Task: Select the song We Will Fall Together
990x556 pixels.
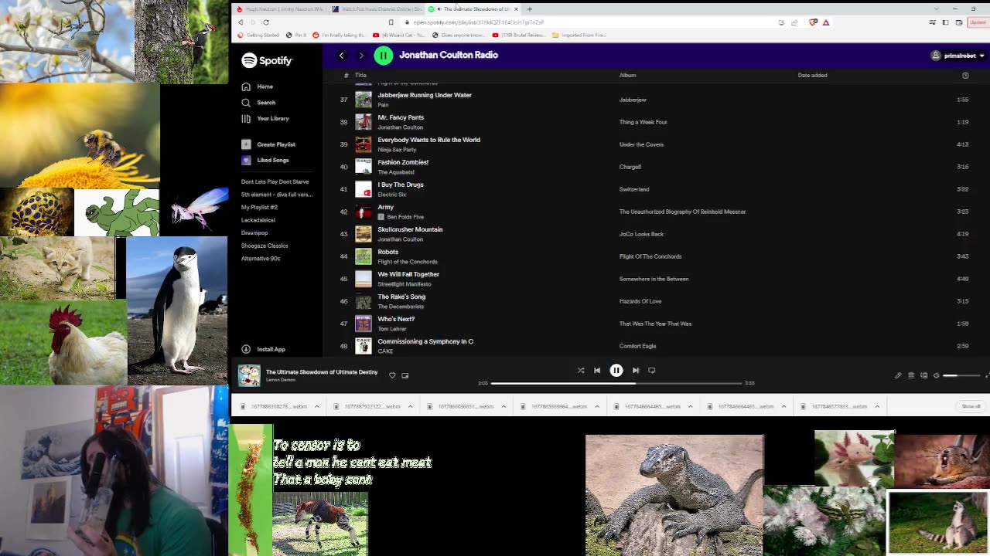Action: 408,274
